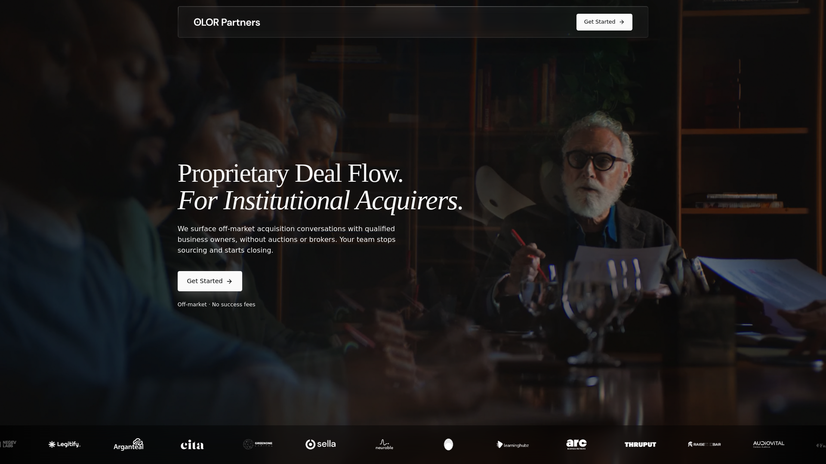Click the OLOR Partners logo
The width and height of the screenshot is (826, 464).
pos(227,22)
